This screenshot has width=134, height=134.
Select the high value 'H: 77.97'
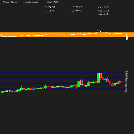coord(77,7)
